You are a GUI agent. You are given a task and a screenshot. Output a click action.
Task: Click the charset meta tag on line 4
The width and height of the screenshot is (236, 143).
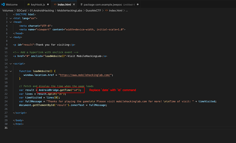pyautogui.click(x=36, y=26)
